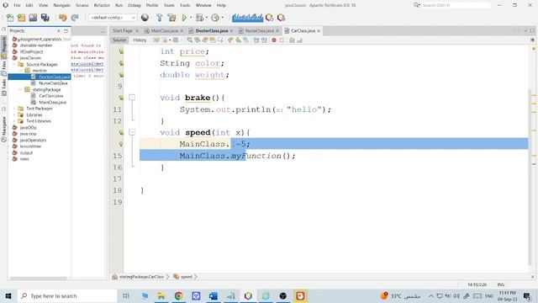Open the Refactor menu
Screen dimensions: 538x303
[102, 5]
